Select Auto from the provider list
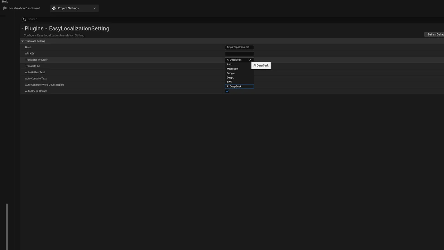The height and width of the screenshot is (250, 444). tap(230, 64)
